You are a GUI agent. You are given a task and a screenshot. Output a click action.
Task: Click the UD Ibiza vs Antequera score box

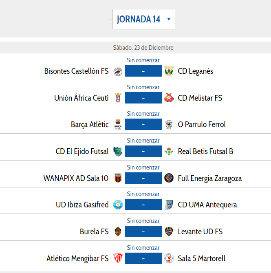(143, 205)
